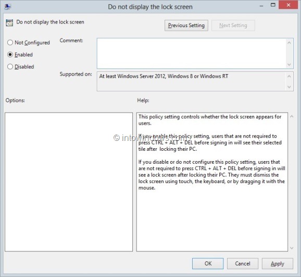This screenshot has height=277, width=301.
Task: Click the Help pane scroll up arrow
Action: tap(292, 116)
